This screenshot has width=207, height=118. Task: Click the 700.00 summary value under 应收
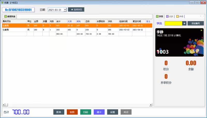point(91,34)
